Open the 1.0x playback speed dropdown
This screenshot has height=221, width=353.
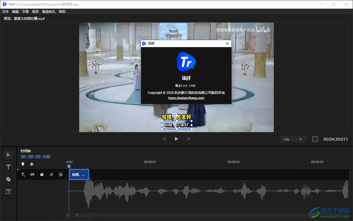click(x=293, y=139)
